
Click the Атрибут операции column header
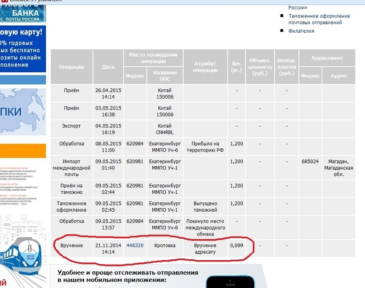coord(205,67)
